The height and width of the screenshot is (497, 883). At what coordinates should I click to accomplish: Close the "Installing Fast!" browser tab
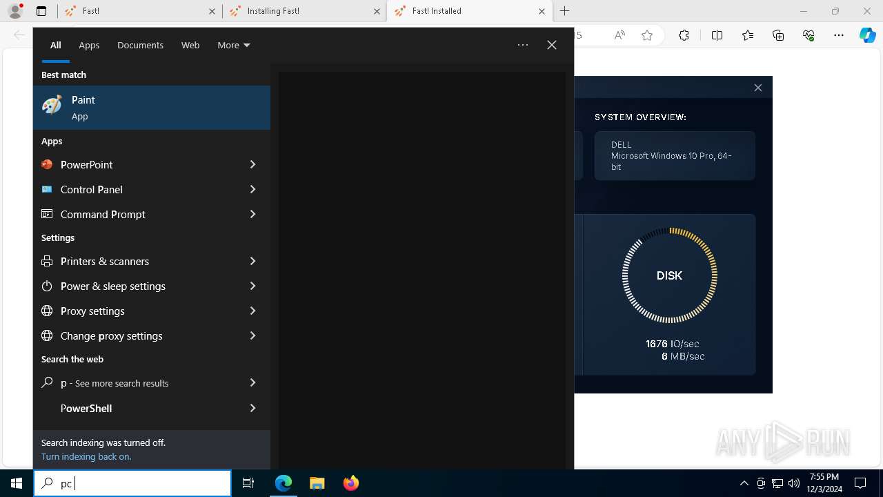[x=377, y=11]
